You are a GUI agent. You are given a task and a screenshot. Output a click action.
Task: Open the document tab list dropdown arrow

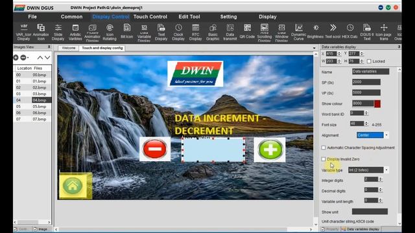click(314, 48)
